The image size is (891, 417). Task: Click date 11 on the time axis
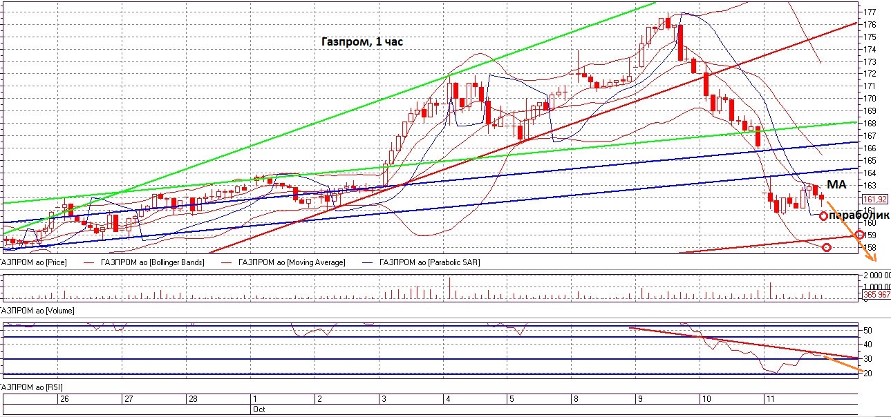tap(769, 400)
